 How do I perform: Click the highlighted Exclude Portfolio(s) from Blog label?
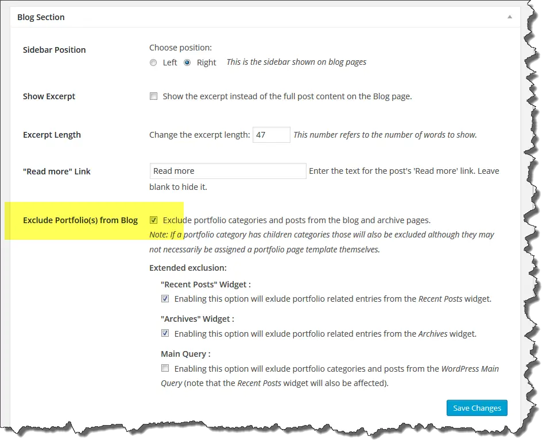tap(80, 220)
